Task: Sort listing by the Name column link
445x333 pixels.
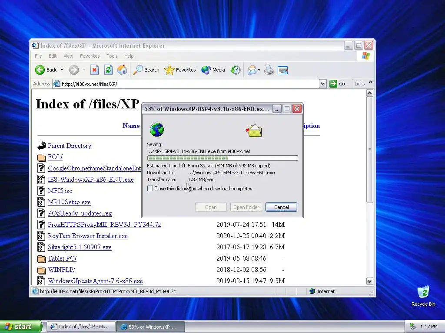Action: coord(131,126)
